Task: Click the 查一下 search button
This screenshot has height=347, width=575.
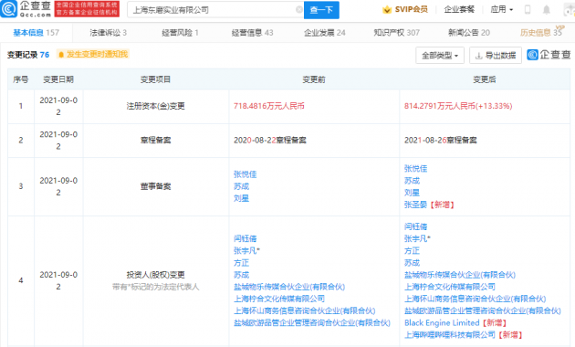Action: click(321, 10)
